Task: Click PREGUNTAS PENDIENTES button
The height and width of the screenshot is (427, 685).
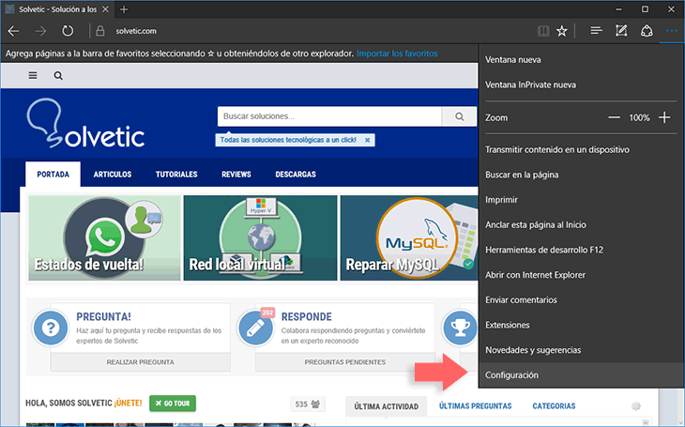Action: (345, 362)
